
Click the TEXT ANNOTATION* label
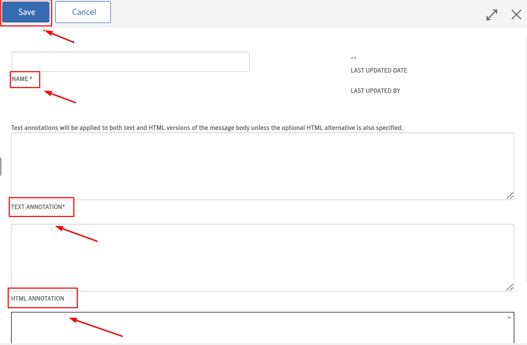pos(38,207)
